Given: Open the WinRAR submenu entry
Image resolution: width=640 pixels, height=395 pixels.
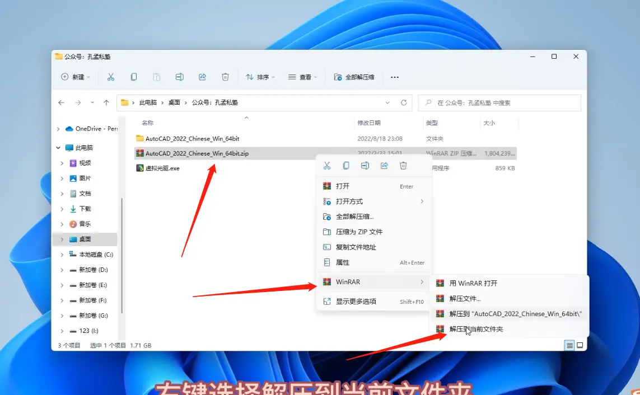Looking at the screenshot, I should tap(373, 281).
